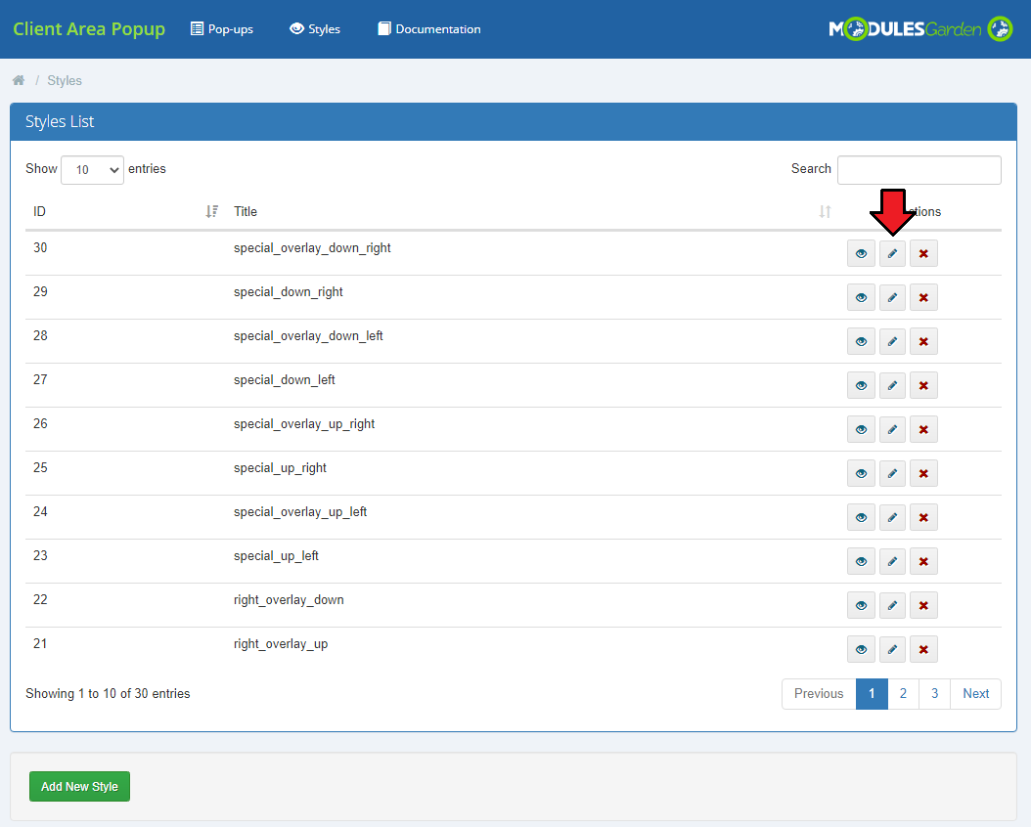This screenshot has width=1031, height=827.
Task: Delete the right_overlay_down style
Action: (923, 606)
